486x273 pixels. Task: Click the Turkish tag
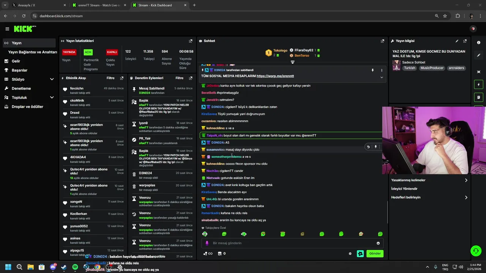tap(409, 68)
